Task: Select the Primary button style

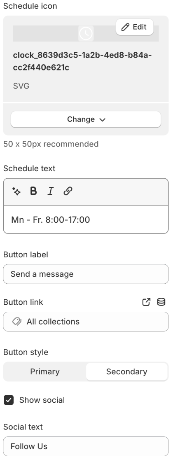Action: [45, 371]
